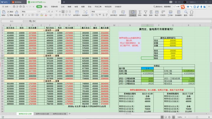
Task: Switch to the 神界中半段456星 sheet tab
Action: point(42,114)
